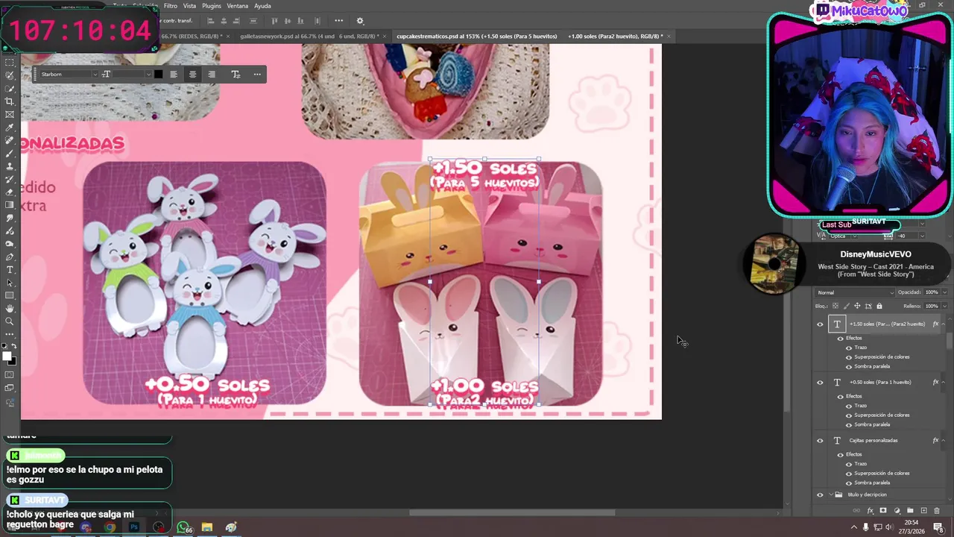The width and height of the screenshot is (954, 537).
Task: Open the Ayuda menu
Action: (262, 6)
